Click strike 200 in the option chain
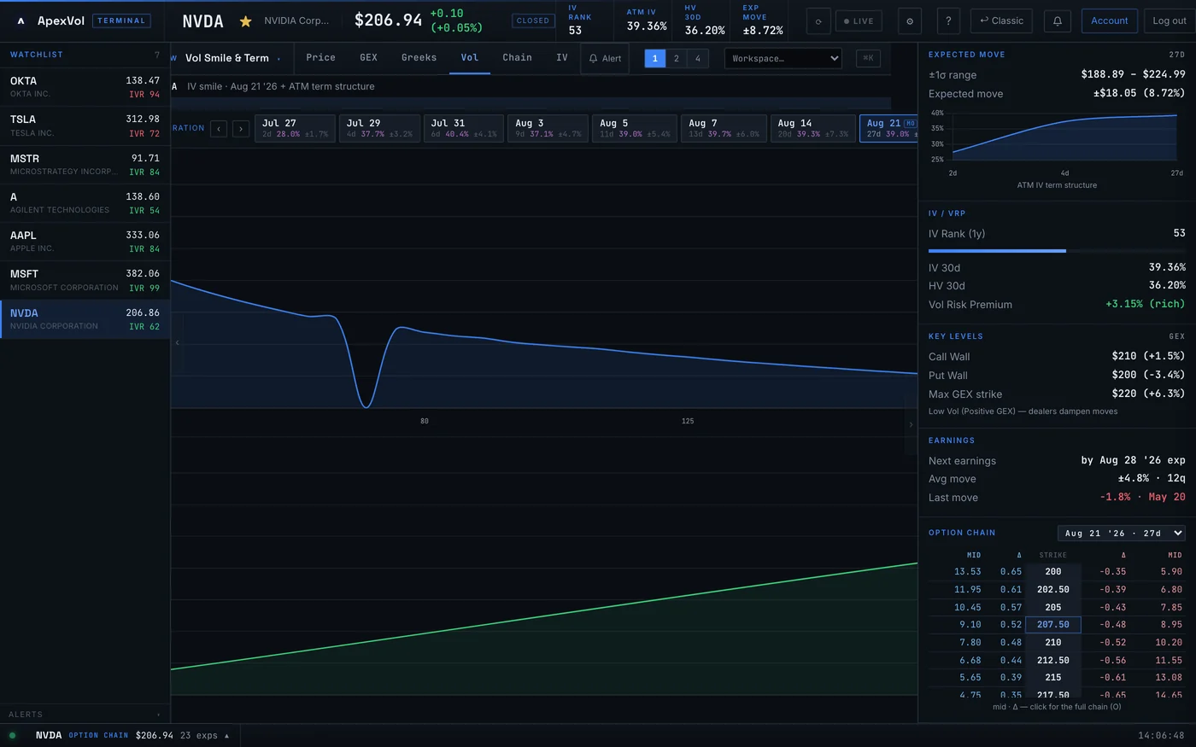 click(x=1052, y=572)
